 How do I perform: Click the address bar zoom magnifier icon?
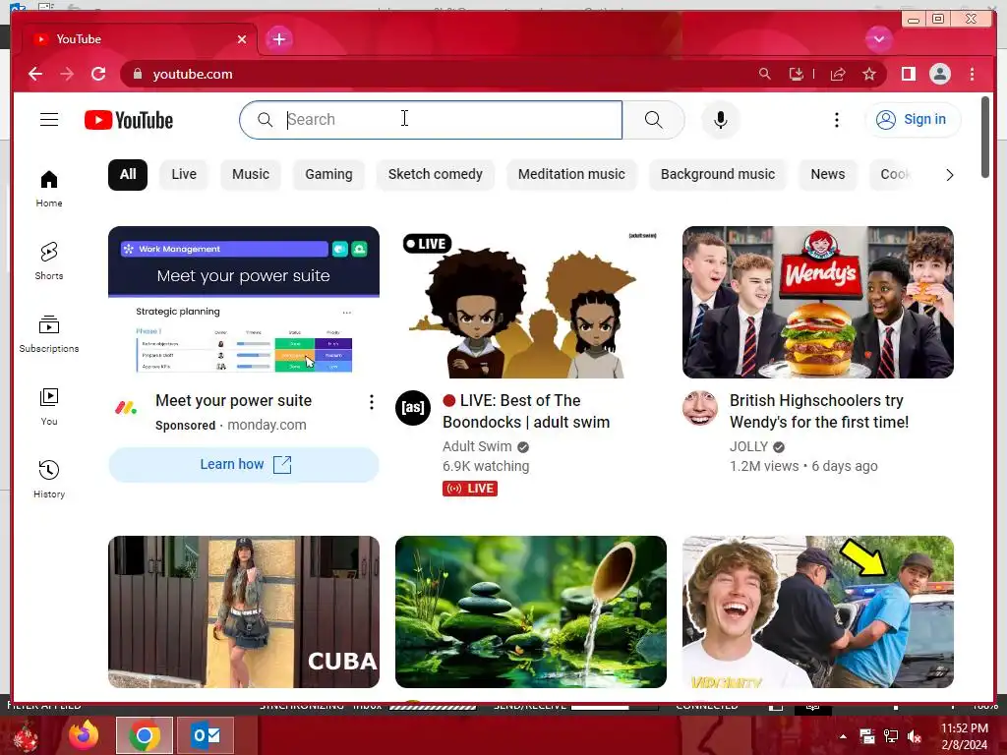pyautogui.click(x=764, y=74)
